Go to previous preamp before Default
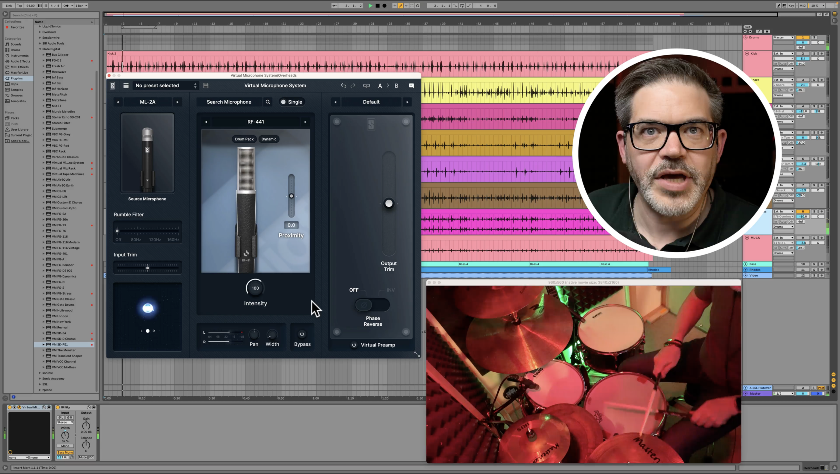This screenshot has width=840, height=474. click(335, 102)
